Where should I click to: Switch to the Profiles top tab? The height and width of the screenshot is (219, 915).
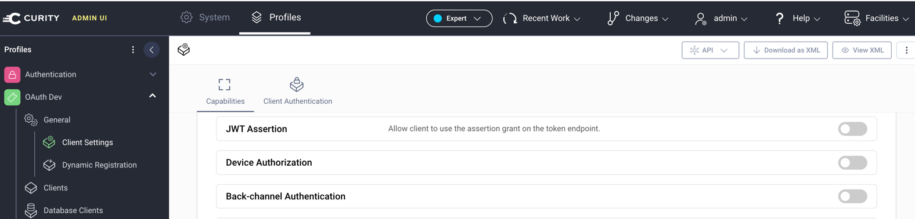point(276,17)
